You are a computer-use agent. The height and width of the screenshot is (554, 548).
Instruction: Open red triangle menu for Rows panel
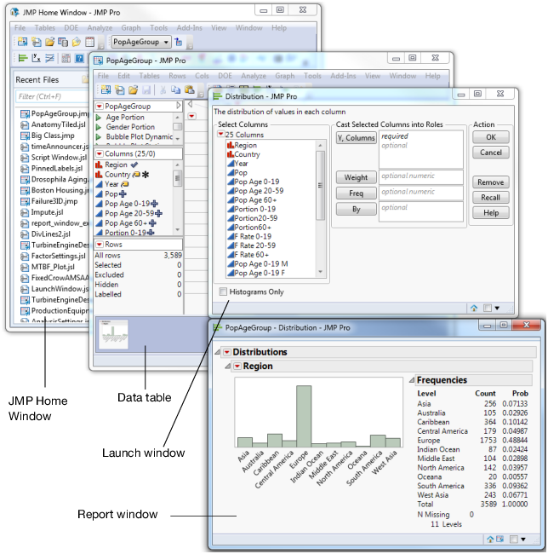(x=100, y=244)
